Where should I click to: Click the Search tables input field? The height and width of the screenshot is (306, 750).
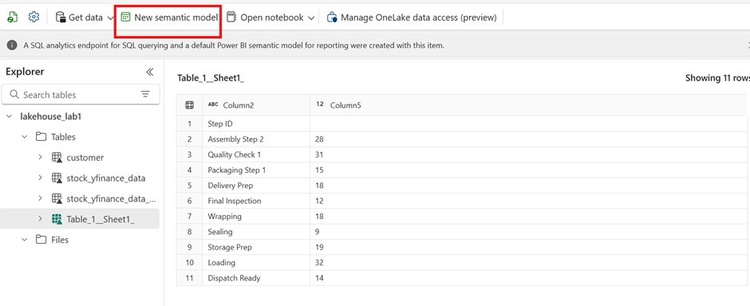tap(81, 95)
